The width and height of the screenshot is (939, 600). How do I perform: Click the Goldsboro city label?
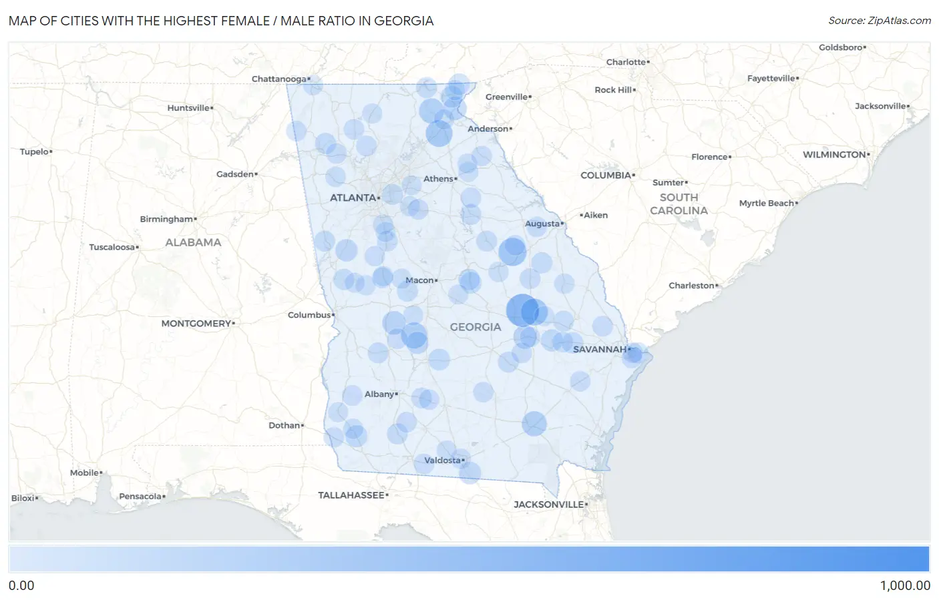841,47
